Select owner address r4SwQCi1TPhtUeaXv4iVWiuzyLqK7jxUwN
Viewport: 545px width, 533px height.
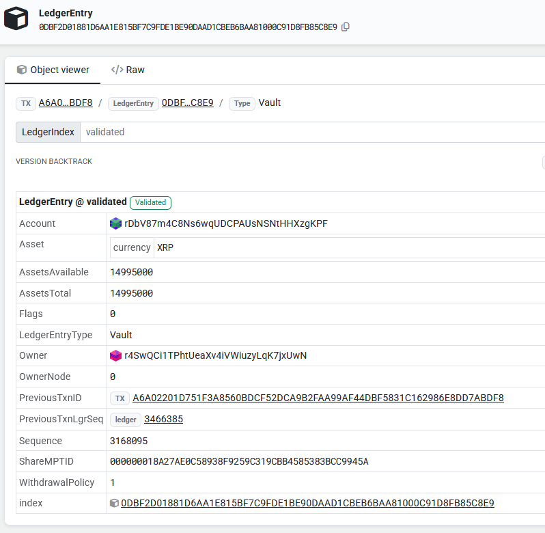click(216, 356)
